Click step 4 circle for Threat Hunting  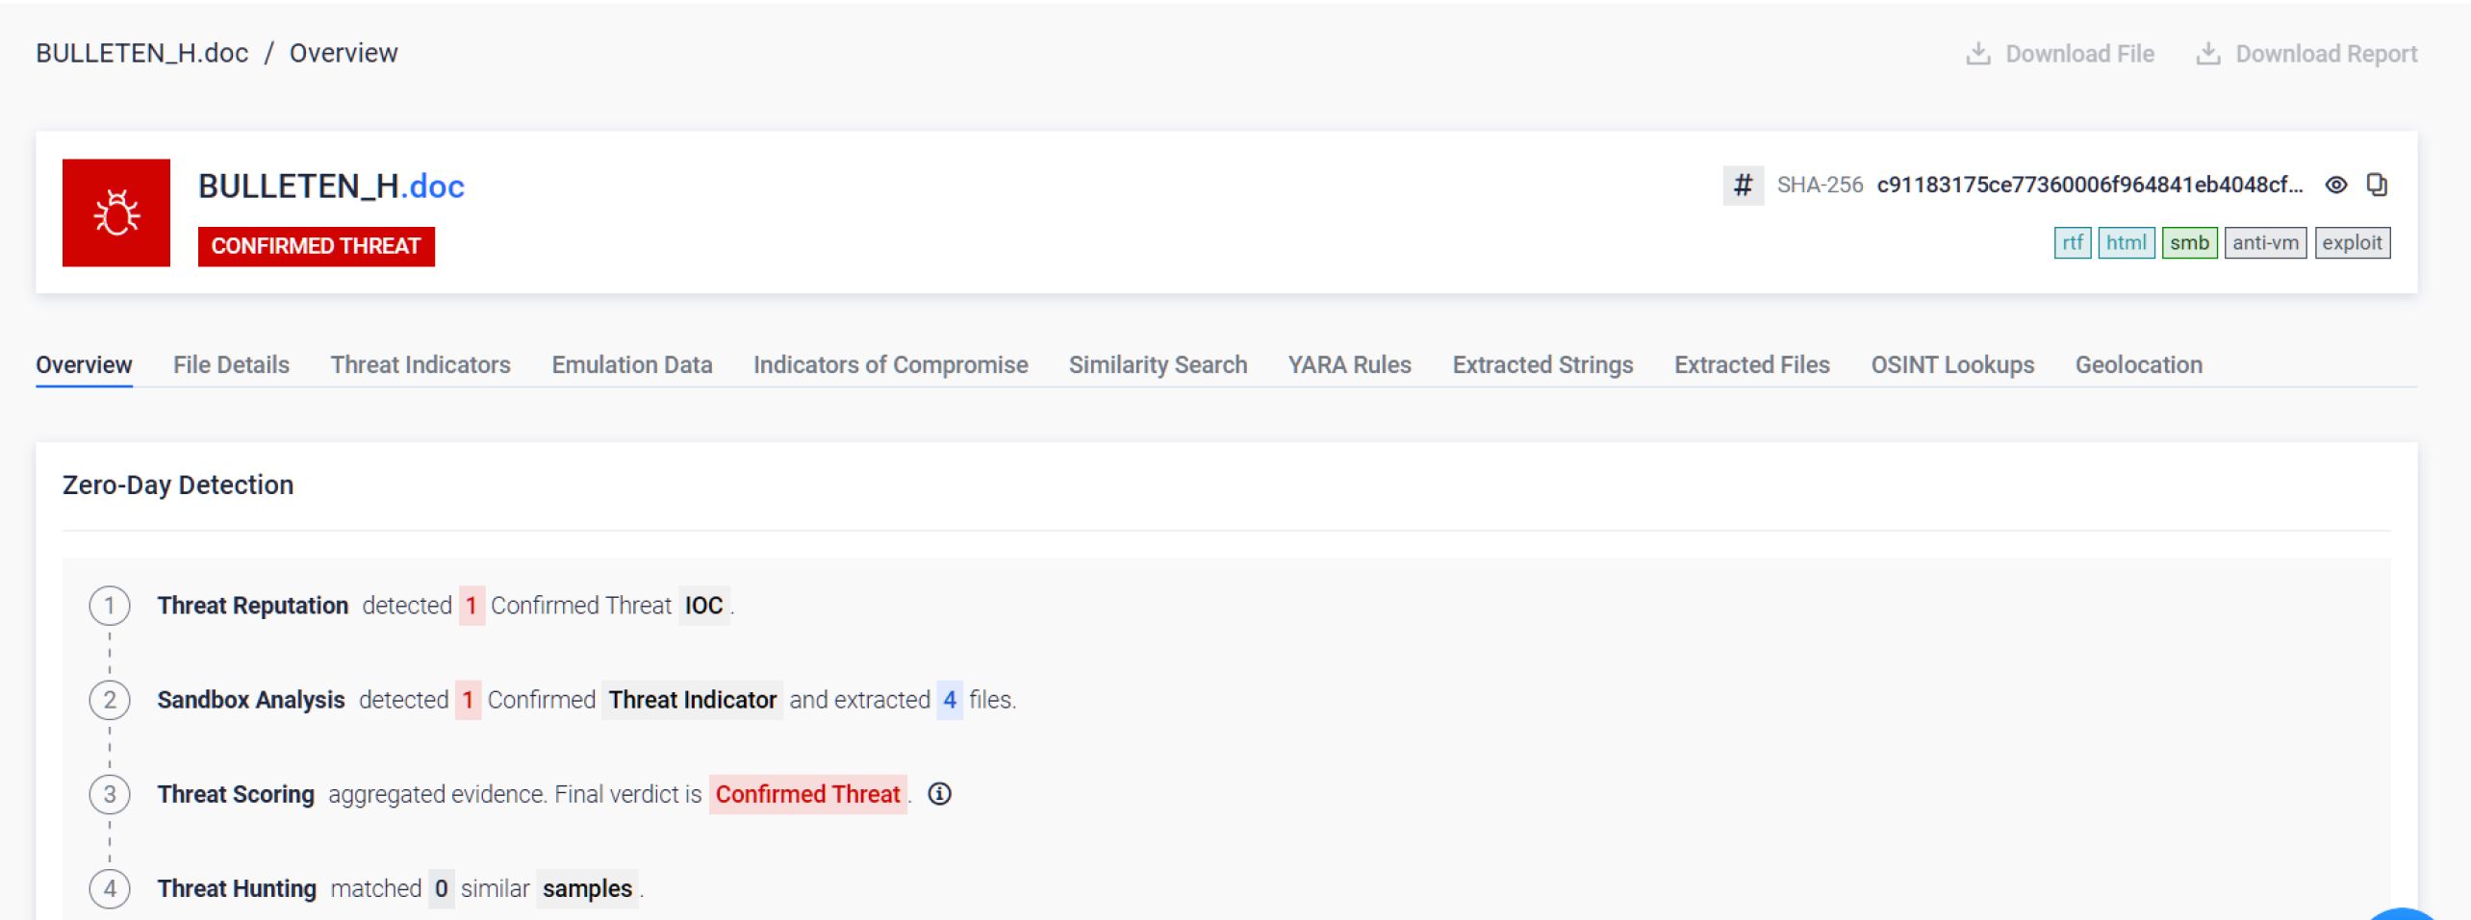coord(110,888)
